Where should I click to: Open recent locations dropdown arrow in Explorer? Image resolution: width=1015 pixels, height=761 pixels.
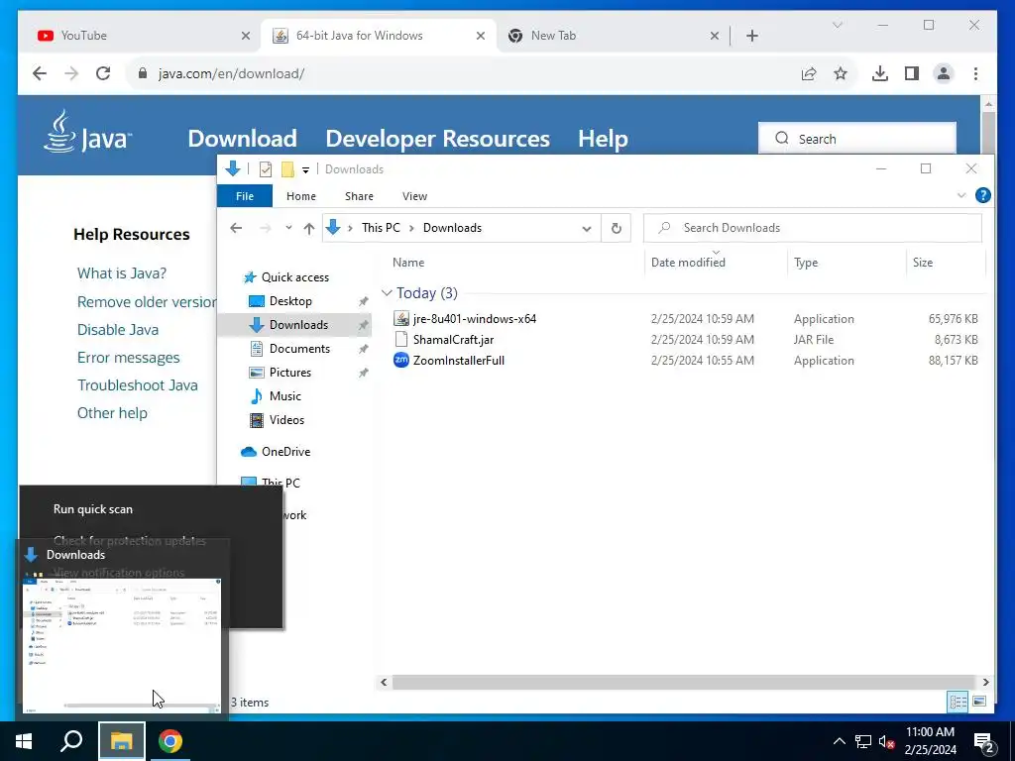[288, 228]
